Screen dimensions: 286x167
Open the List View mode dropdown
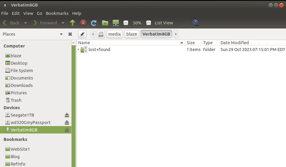(x=171, y=23)
